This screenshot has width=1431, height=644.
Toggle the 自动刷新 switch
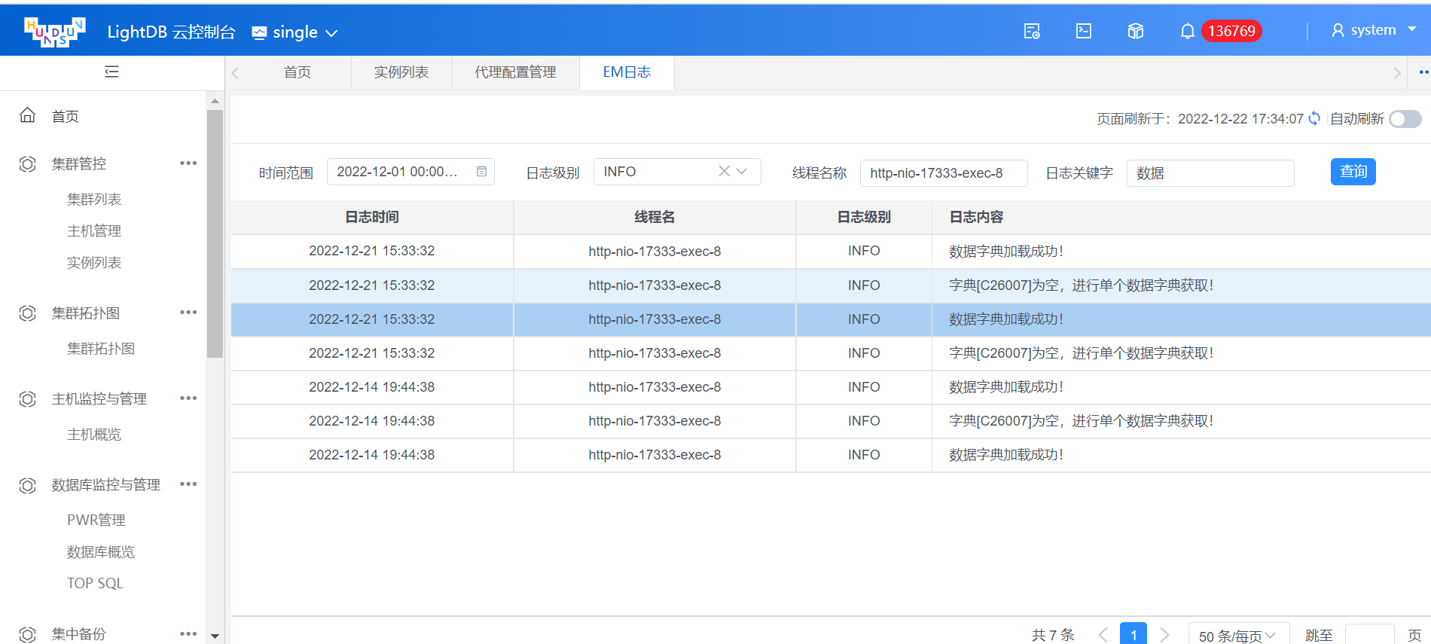click(1405, 119)
